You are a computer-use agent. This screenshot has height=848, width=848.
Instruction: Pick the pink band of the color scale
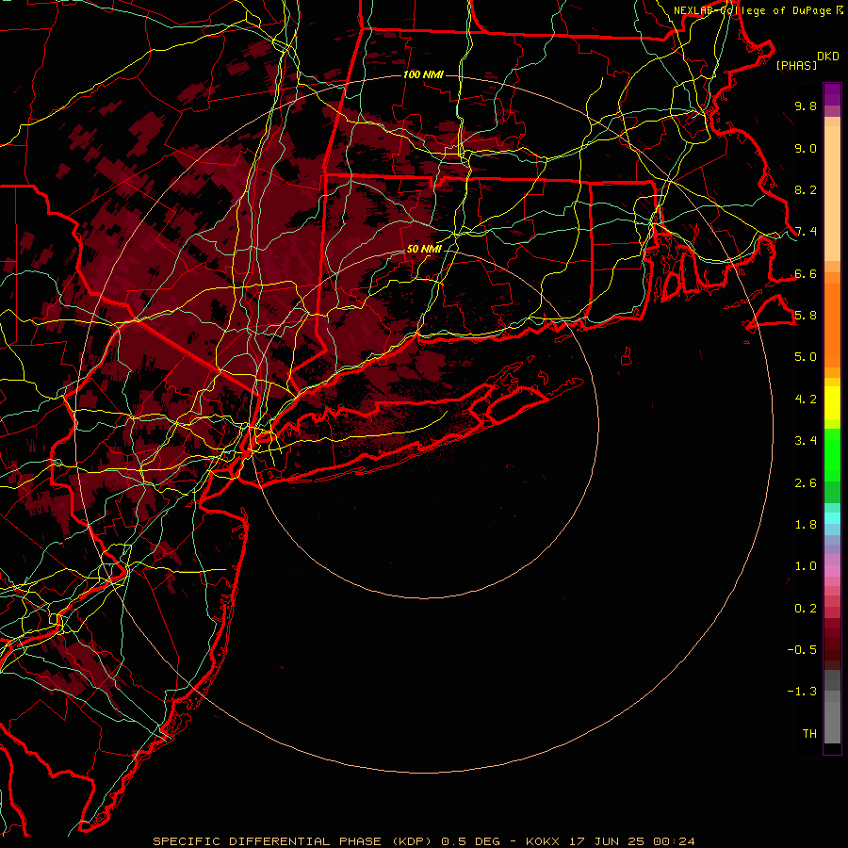(x=832, y=571)
